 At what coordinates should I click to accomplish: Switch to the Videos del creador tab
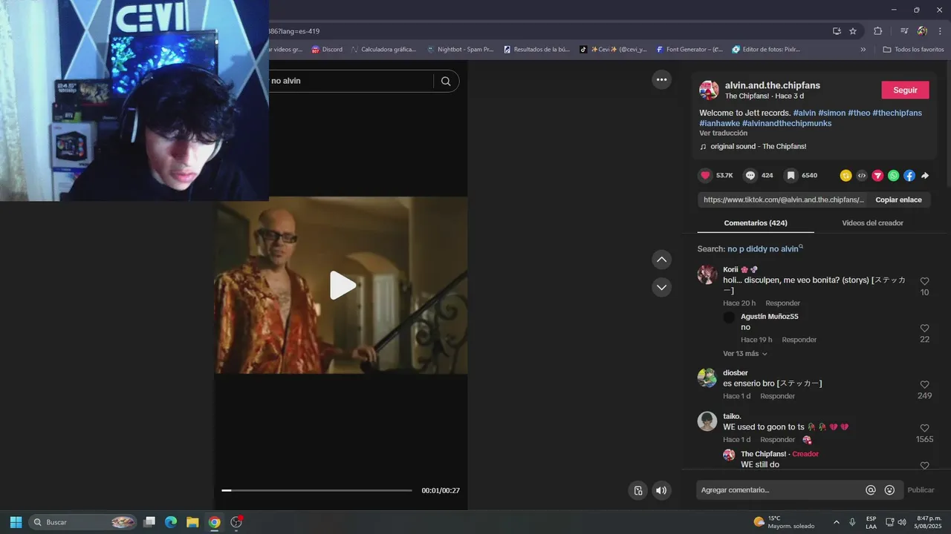pos(872,222)
